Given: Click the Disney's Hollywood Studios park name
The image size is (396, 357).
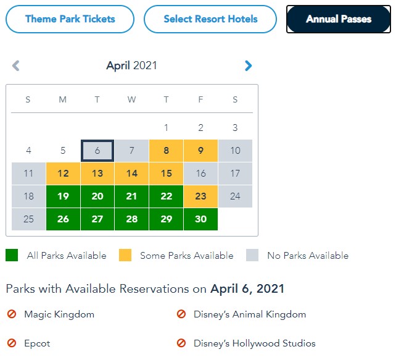Looking at the screenshot, I should 254,343.
